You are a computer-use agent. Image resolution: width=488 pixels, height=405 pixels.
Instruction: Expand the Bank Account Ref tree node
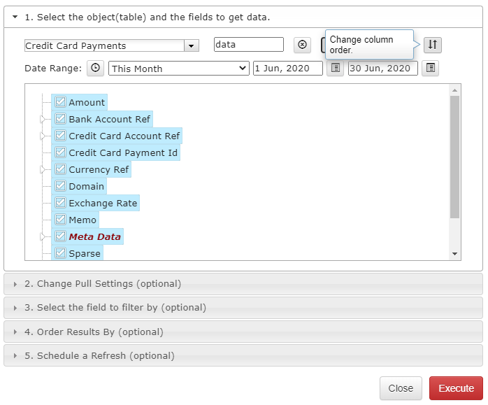[x=43, y=119]
